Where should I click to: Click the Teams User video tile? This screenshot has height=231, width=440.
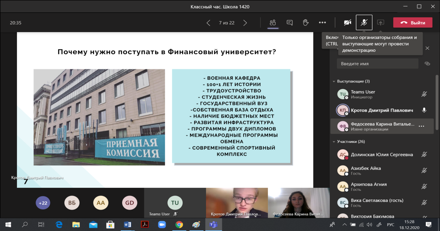coord(175,203)
